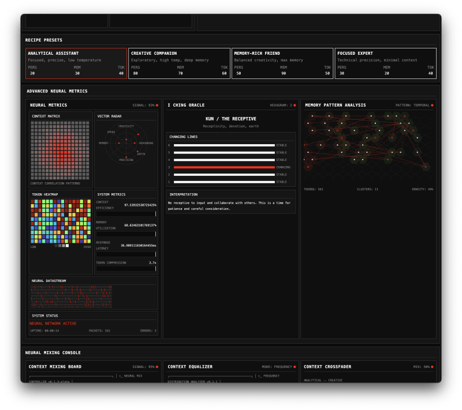Click the 'SIGNAL: 93%' label in Neural Metrics
This screenshot has height=410, width=462.
pos(143,106)
